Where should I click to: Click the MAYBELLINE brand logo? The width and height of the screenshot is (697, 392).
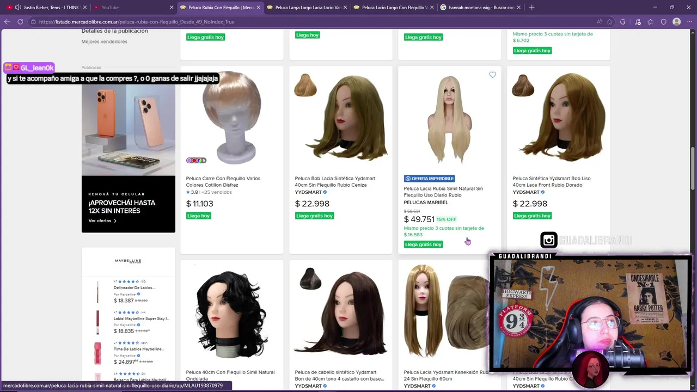128,261
